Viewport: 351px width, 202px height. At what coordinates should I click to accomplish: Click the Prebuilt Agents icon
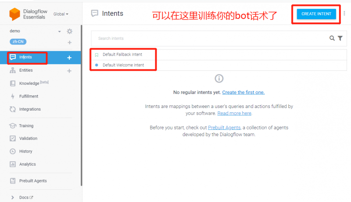[13, 181]
